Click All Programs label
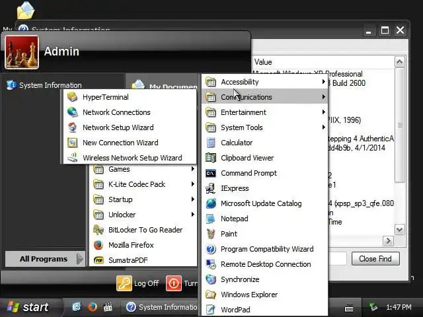This screenshot has width=423, height=317. [x=44, y=259]
